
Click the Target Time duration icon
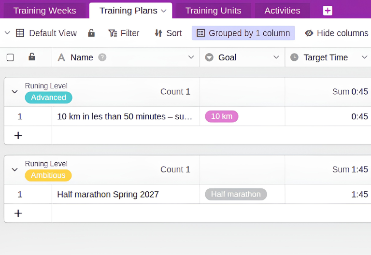[x=294, y=57]
